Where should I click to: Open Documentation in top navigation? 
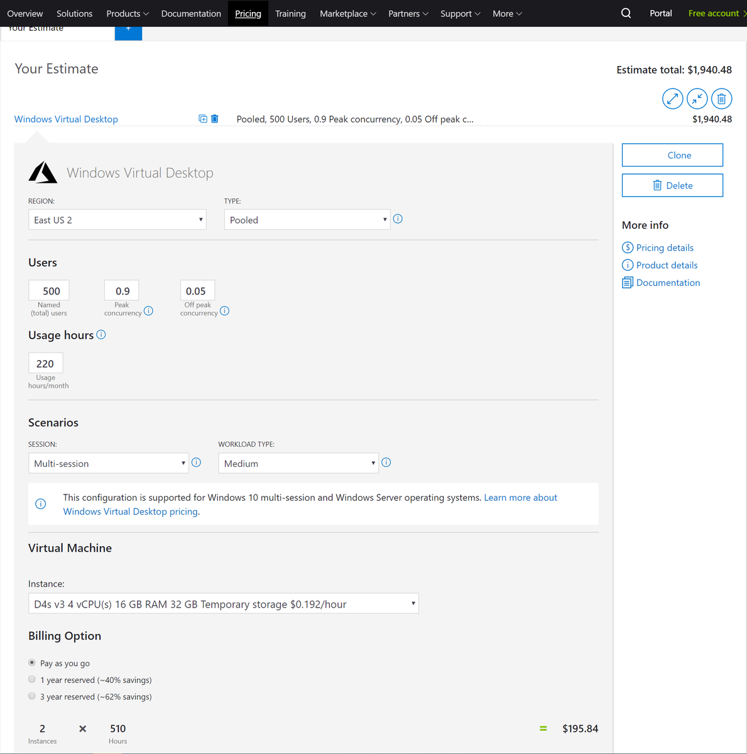191,13
